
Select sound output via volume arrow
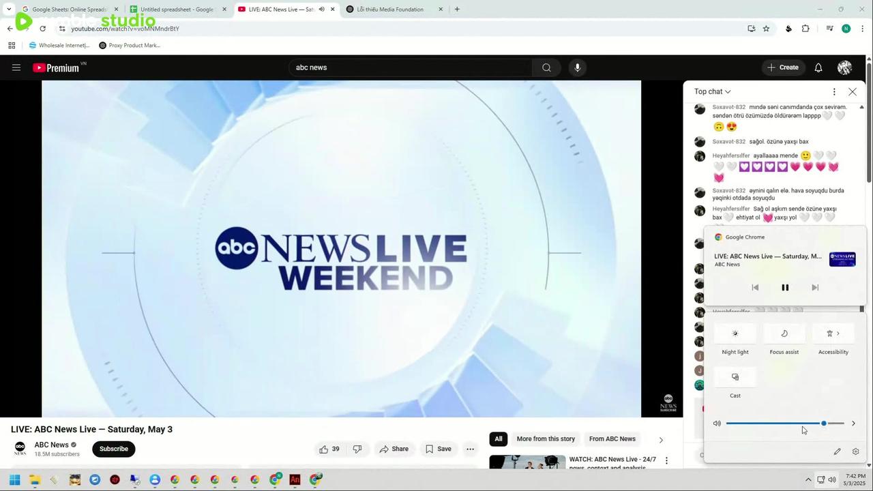point(853,423)
